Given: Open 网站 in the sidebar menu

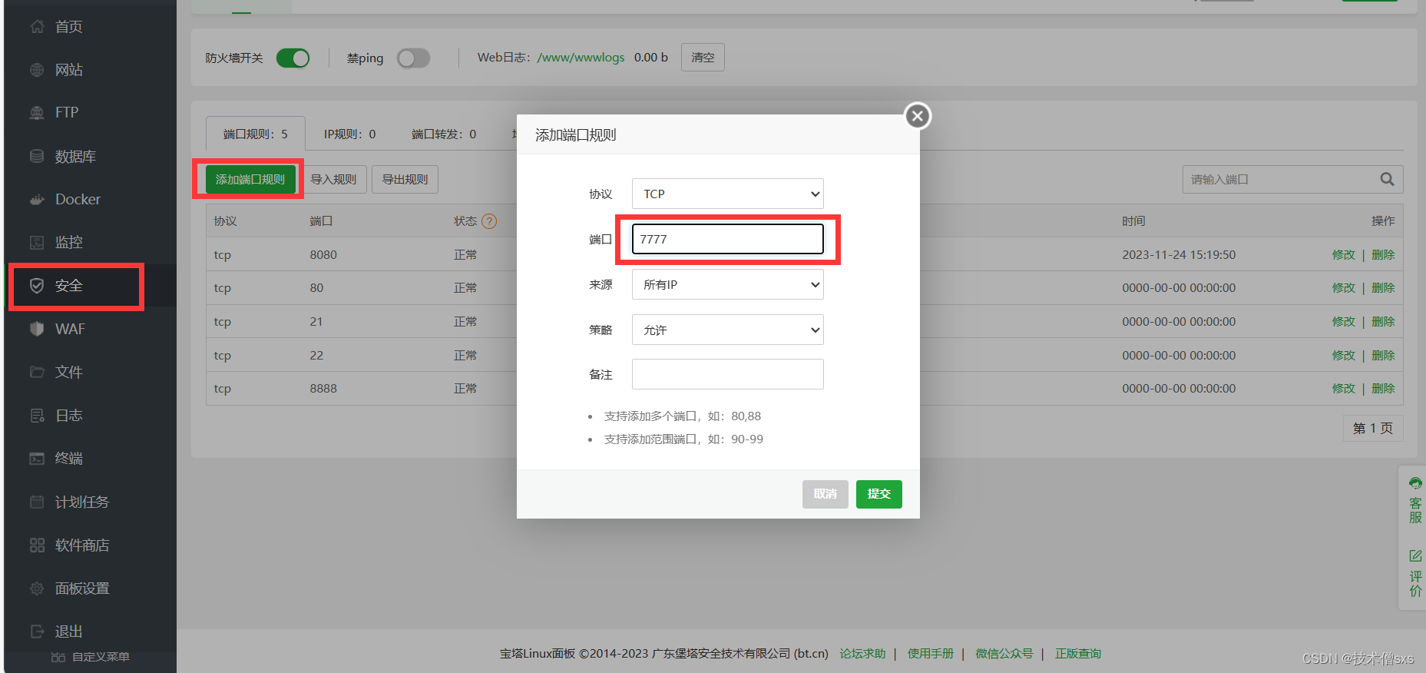Looking at the screenshot, I should pyautogui.click(x=69, y=70).
